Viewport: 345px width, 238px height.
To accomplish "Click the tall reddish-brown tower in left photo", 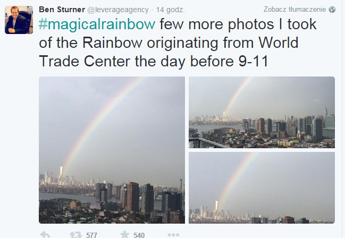I will coord(133,197).
